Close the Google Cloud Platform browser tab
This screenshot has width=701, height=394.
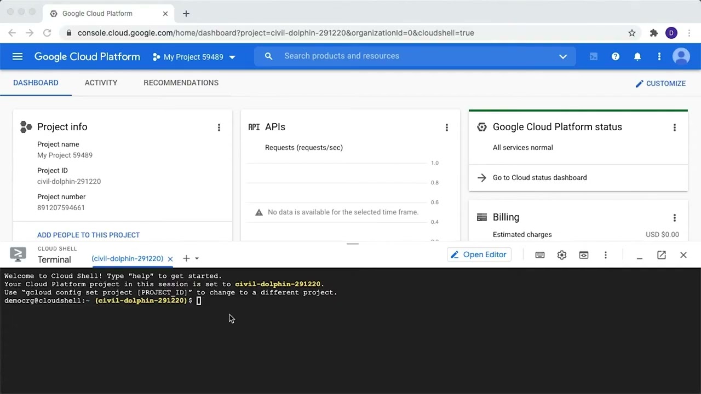[165, 13]
